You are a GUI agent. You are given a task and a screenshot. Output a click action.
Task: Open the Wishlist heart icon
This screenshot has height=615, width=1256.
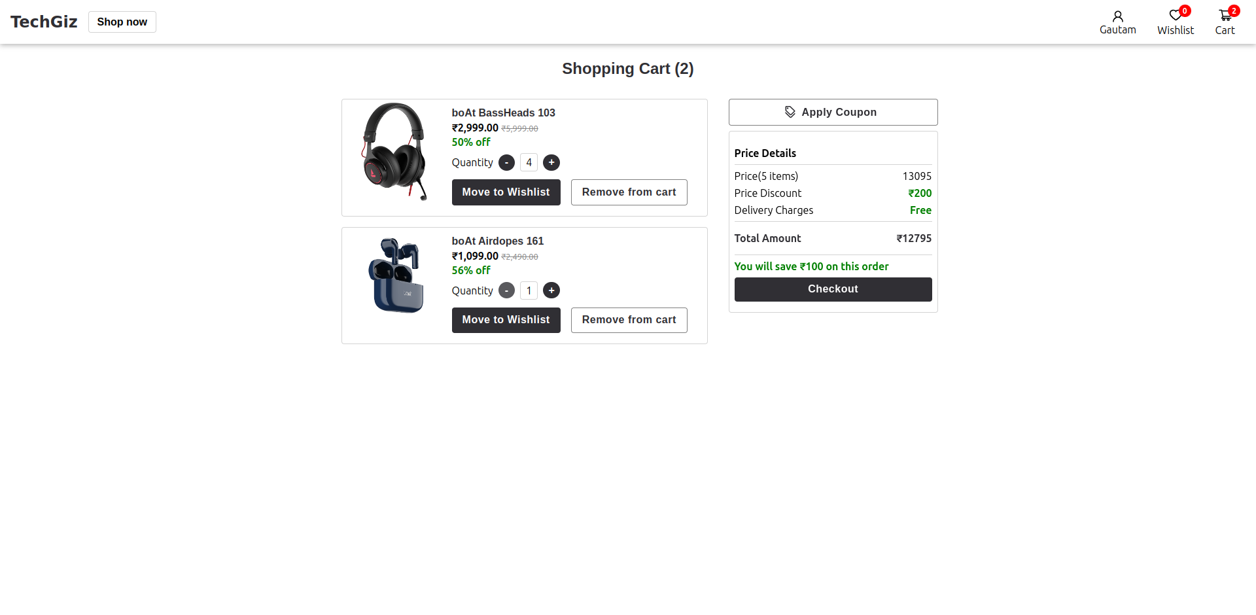coord(1175,16)
